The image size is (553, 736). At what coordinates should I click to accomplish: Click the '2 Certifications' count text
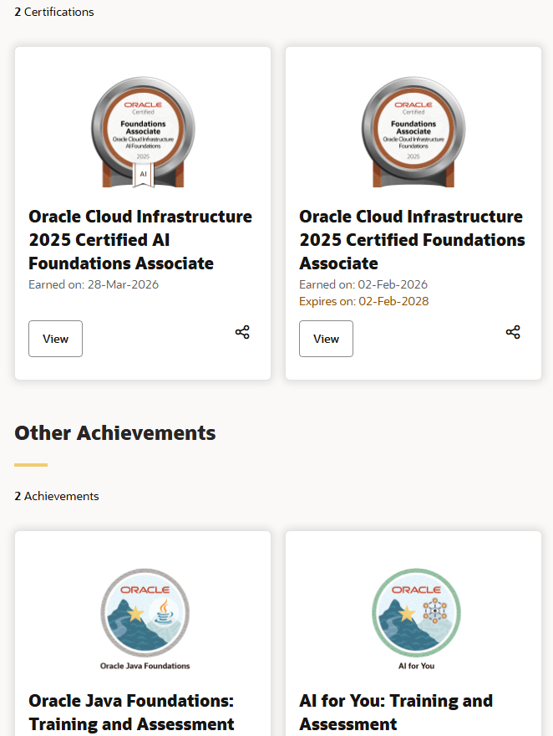[54, 12]
